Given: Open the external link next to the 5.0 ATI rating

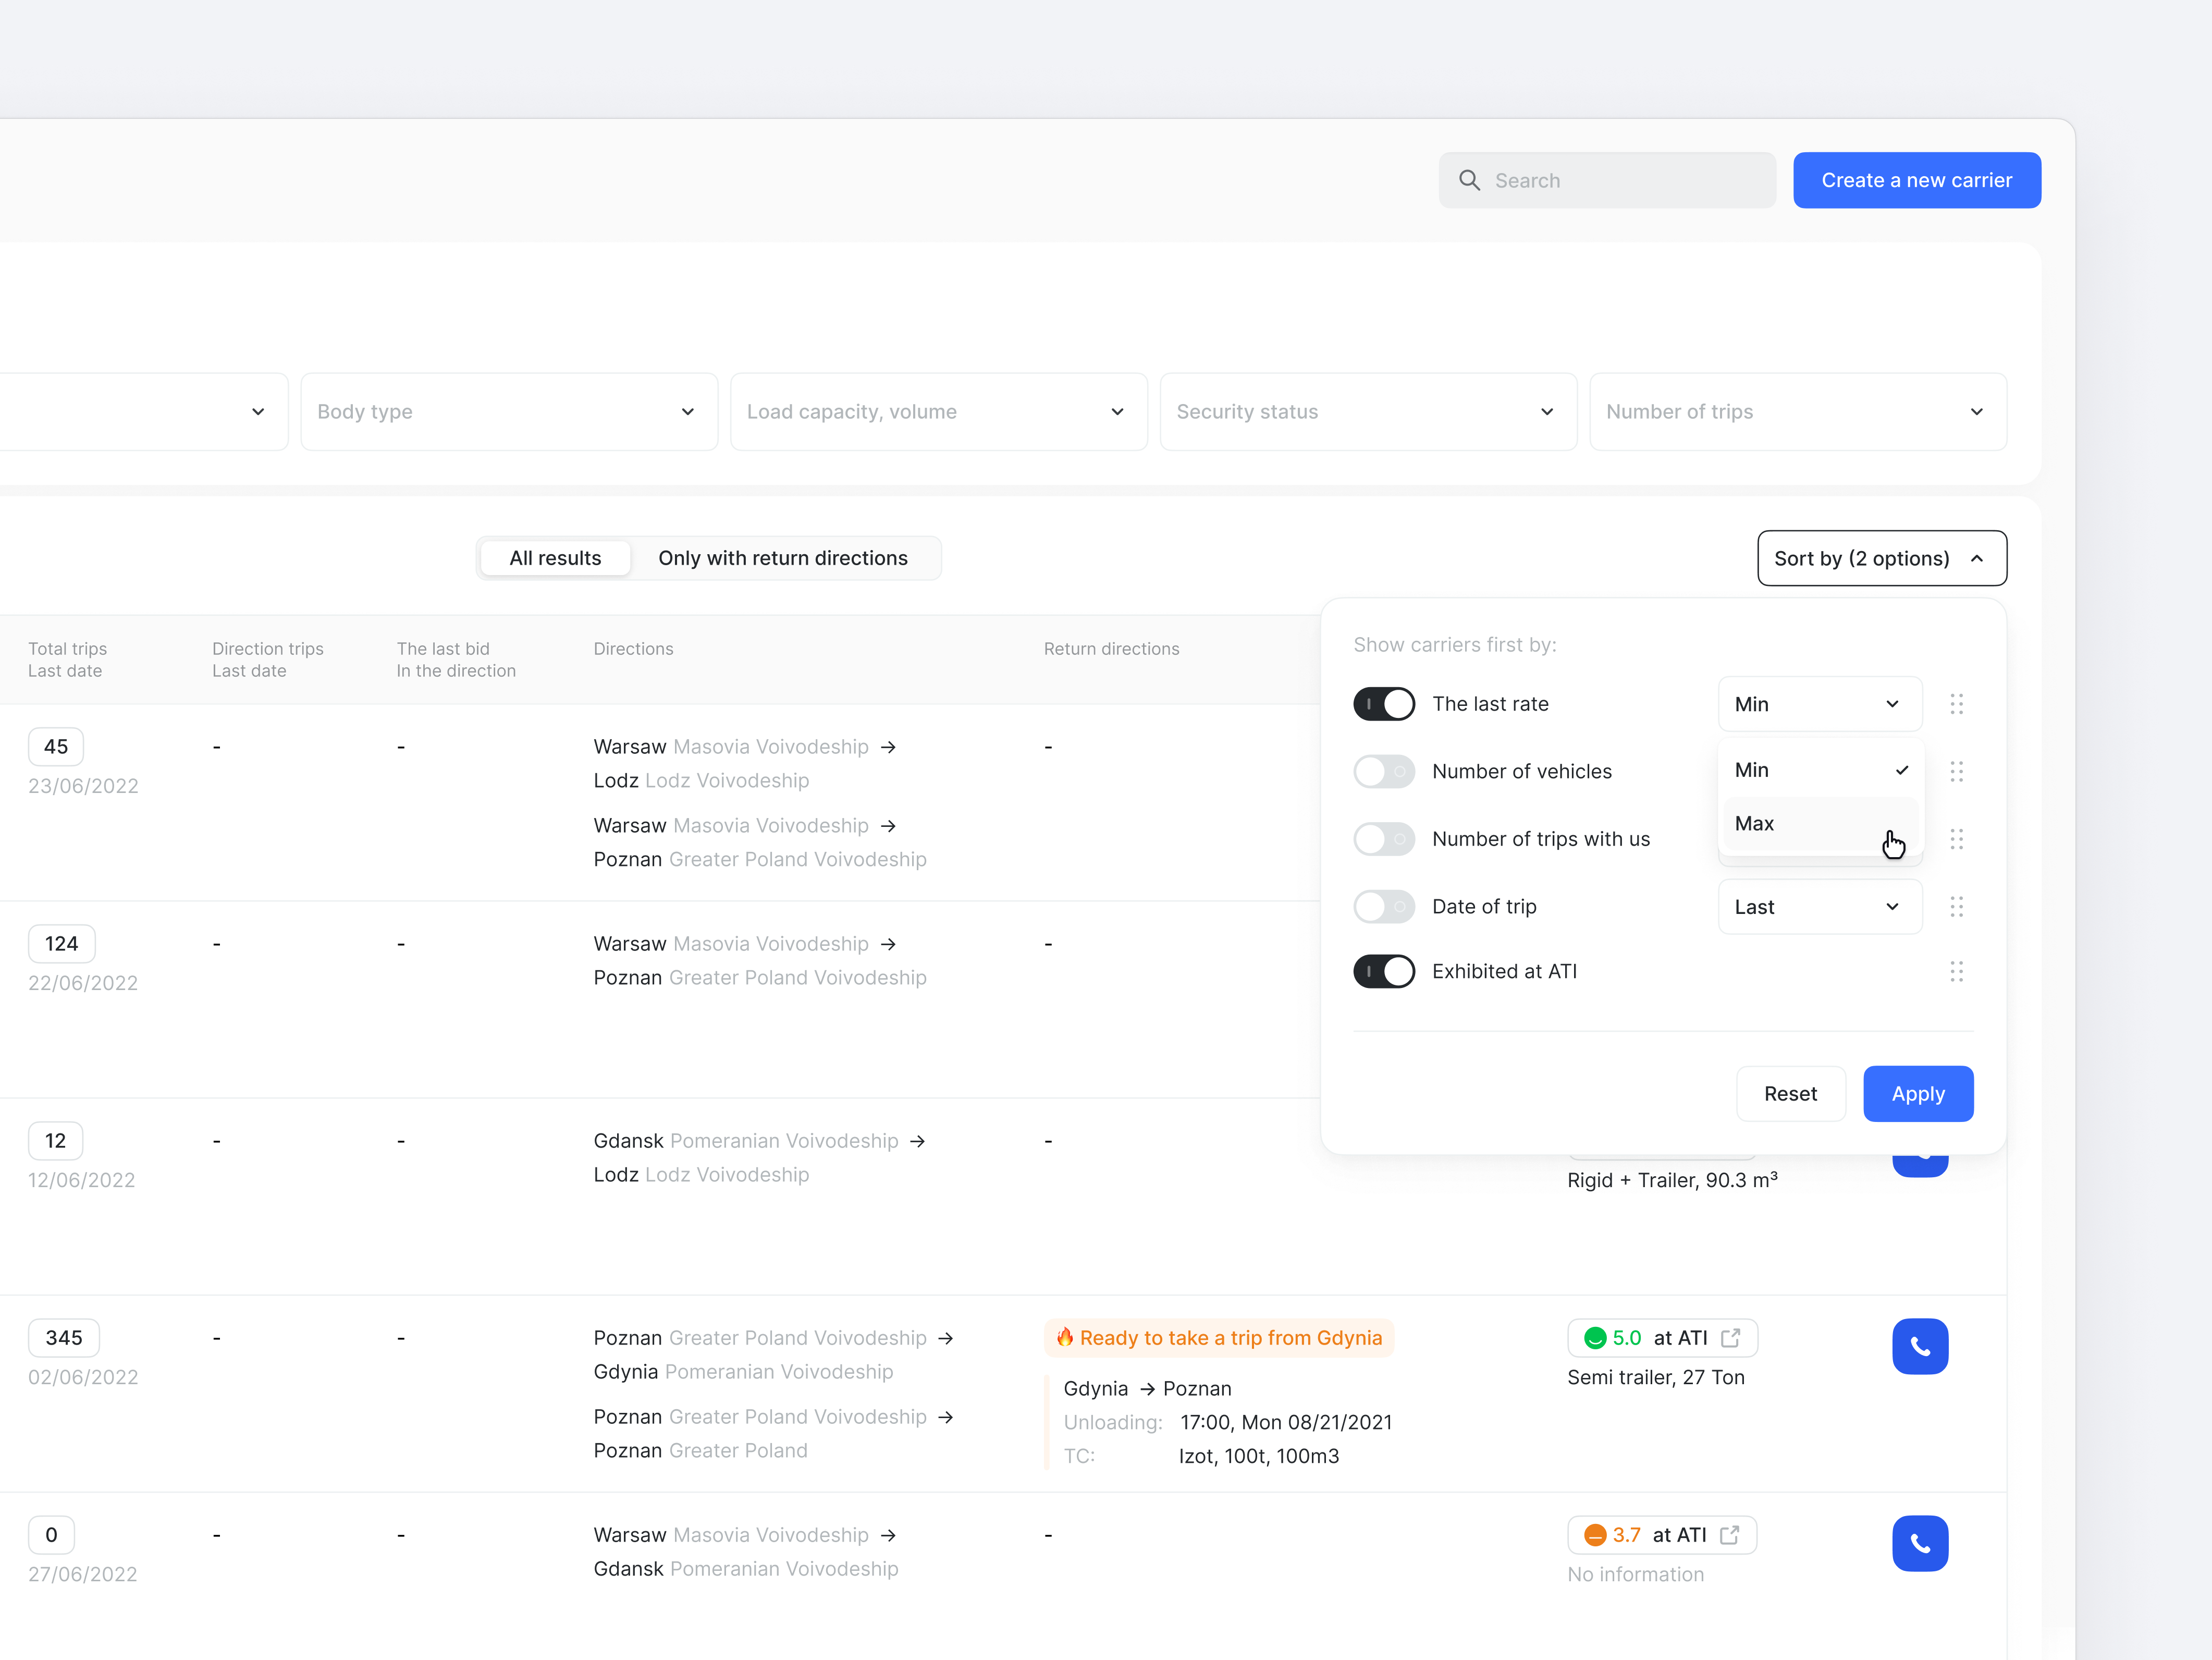Looking at the screenshot, I should coord(1731,1337).
